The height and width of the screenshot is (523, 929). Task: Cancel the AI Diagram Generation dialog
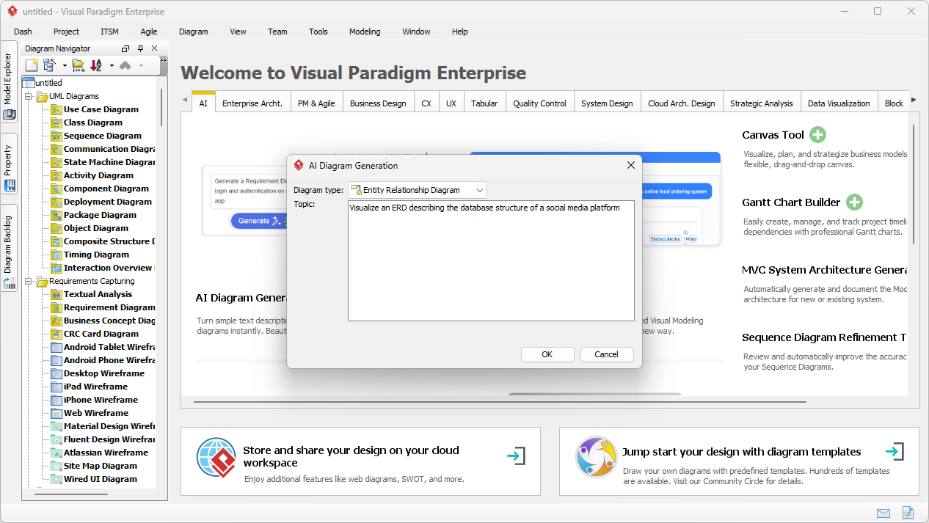(x=607, y=354)
